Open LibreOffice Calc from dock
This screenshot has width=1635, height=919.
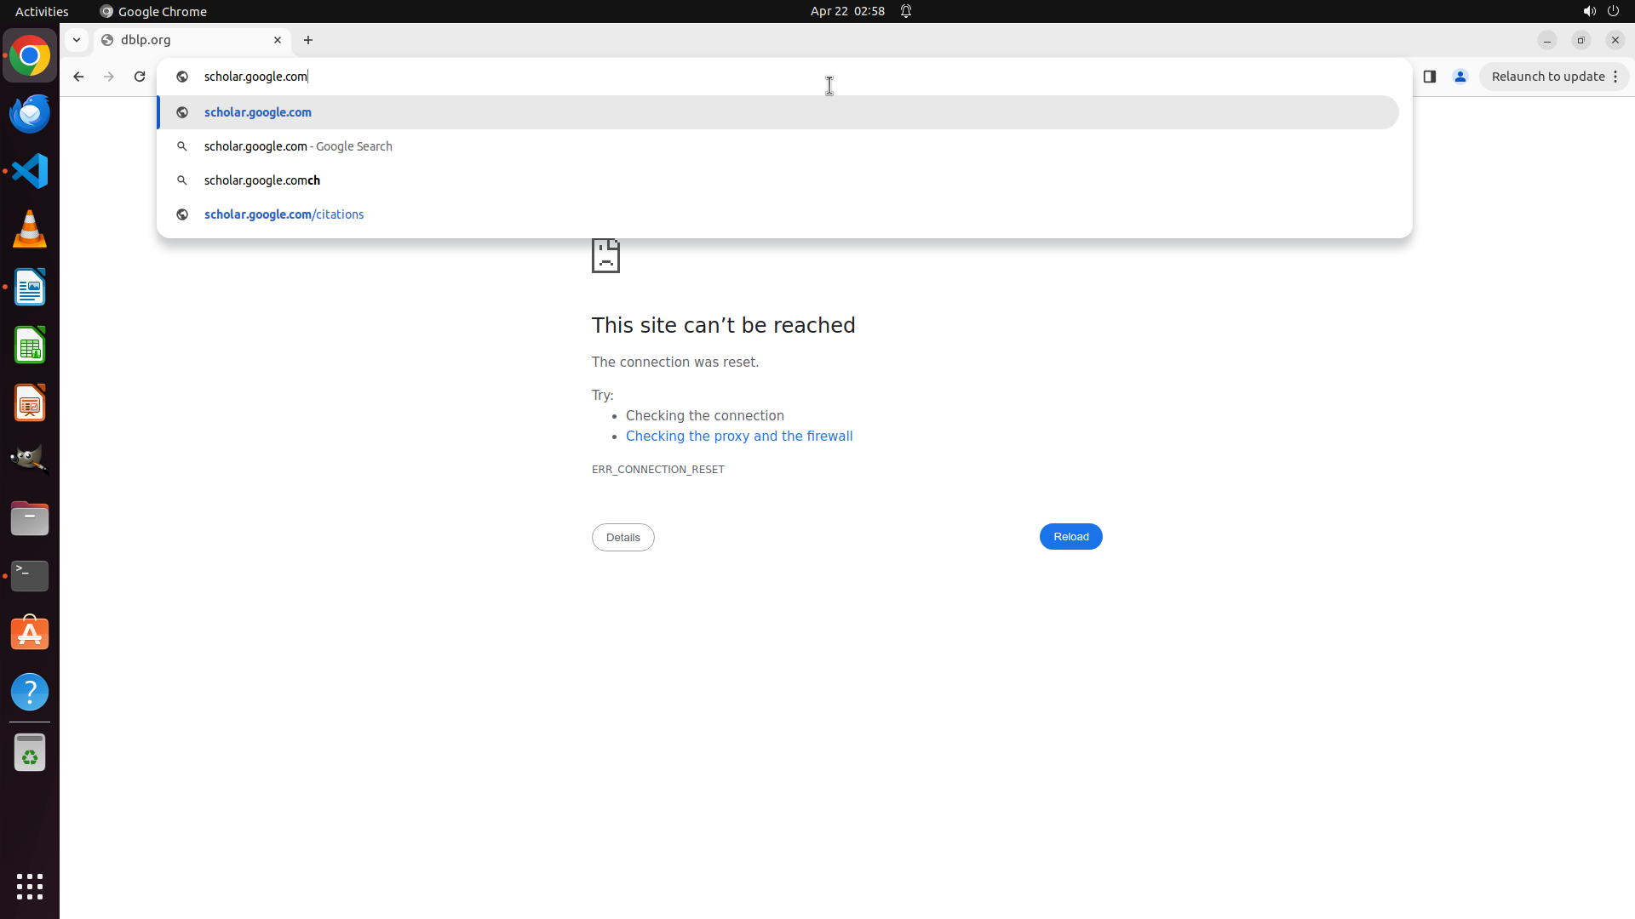coord(30,345)
